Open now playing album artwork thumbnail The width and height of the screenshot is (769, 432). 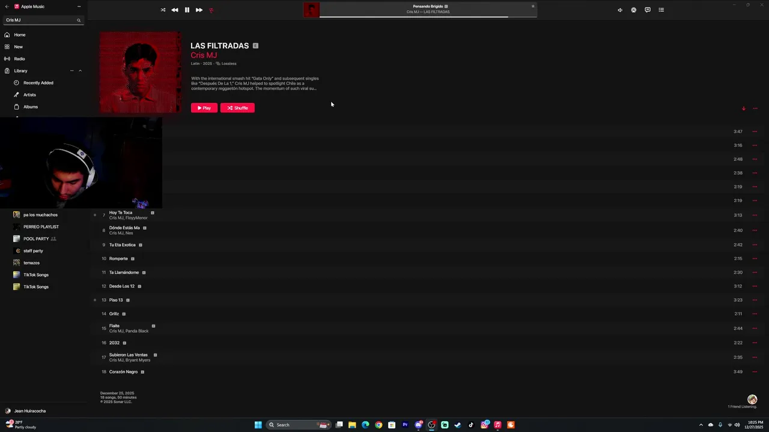coord(311,10)
